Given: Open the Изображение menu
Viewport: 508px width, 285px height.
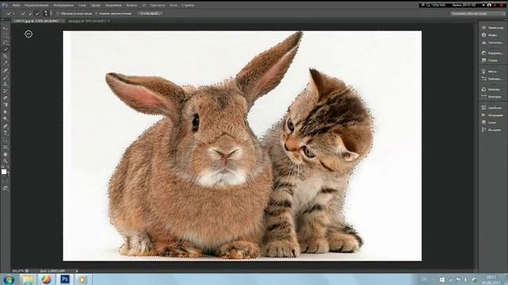Looking at the screenshot, I should click(63, 6).
